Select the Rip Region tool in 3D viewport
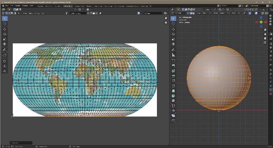Image resolution: width=273 pixels, height=148 pixels. [173, 120]
